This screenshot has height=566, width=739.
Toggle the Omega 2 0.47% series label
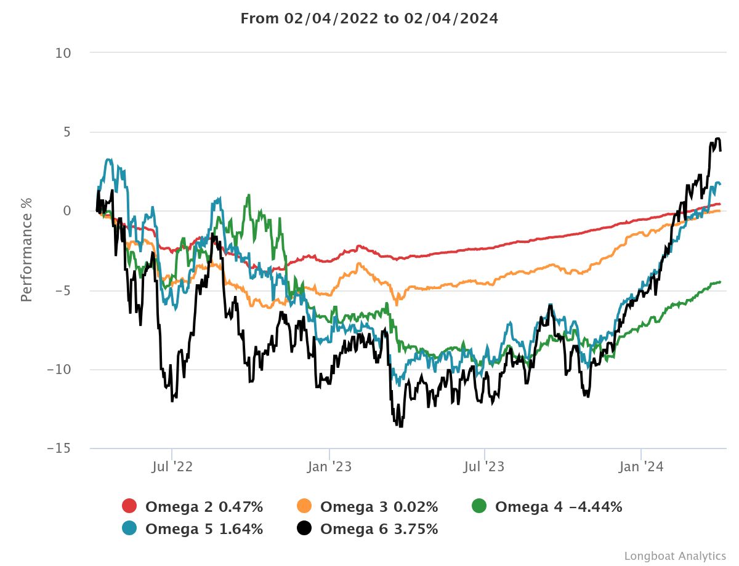(204, 507)
